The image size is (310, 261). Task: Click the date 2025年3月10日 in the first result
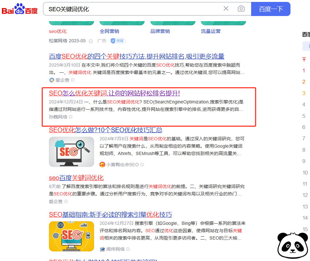point(64,65)
